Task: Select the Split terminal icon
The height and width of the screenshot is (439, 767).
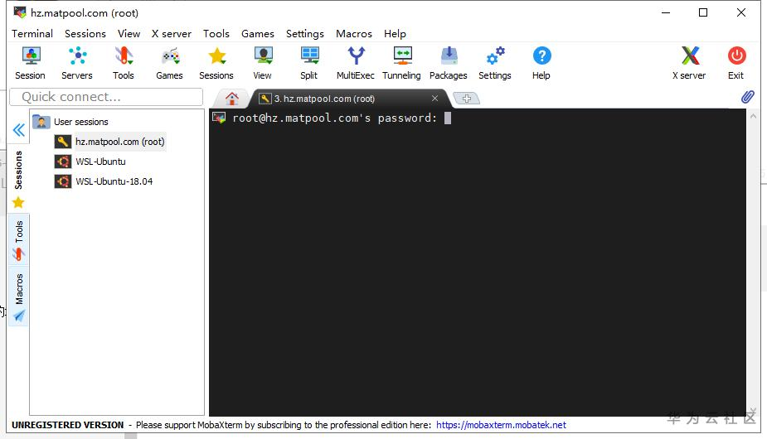Action: [309, 64]
